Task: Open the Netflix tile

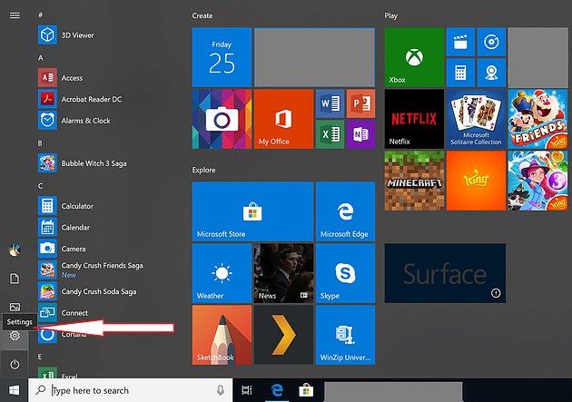Action: click(x=414, y=119)
